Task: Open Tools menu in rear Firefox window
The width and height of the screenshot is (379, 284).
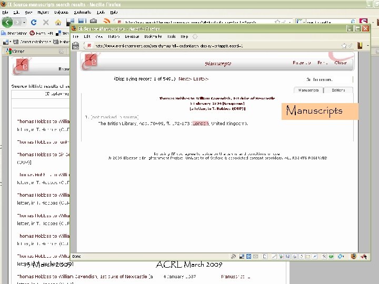Action: click(101, 12)
